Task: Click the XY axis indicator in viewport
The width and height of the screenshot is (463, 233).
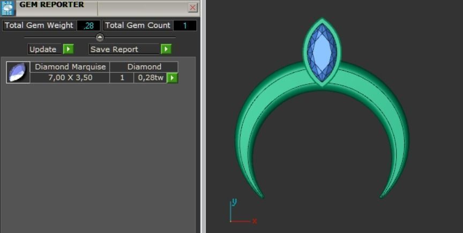Action: [x=243, y=211]
